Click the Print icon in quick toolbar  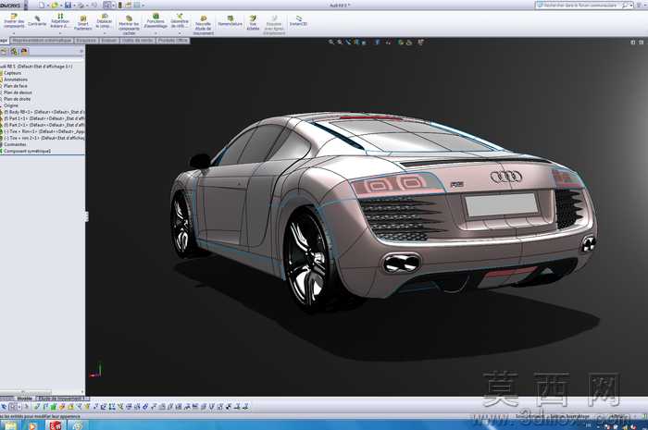pyautogui.click(x=81, y=6)
